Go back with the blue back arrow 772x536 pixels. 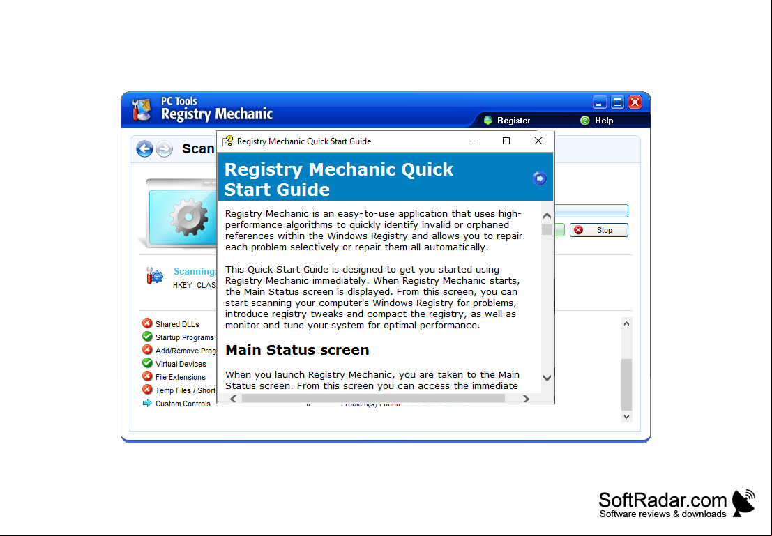pyautogui.click(x=145, y=148)
